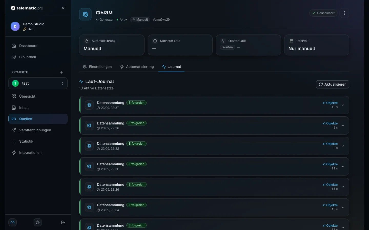Click the #cmq9xe29 identifier text

[161, 20]
